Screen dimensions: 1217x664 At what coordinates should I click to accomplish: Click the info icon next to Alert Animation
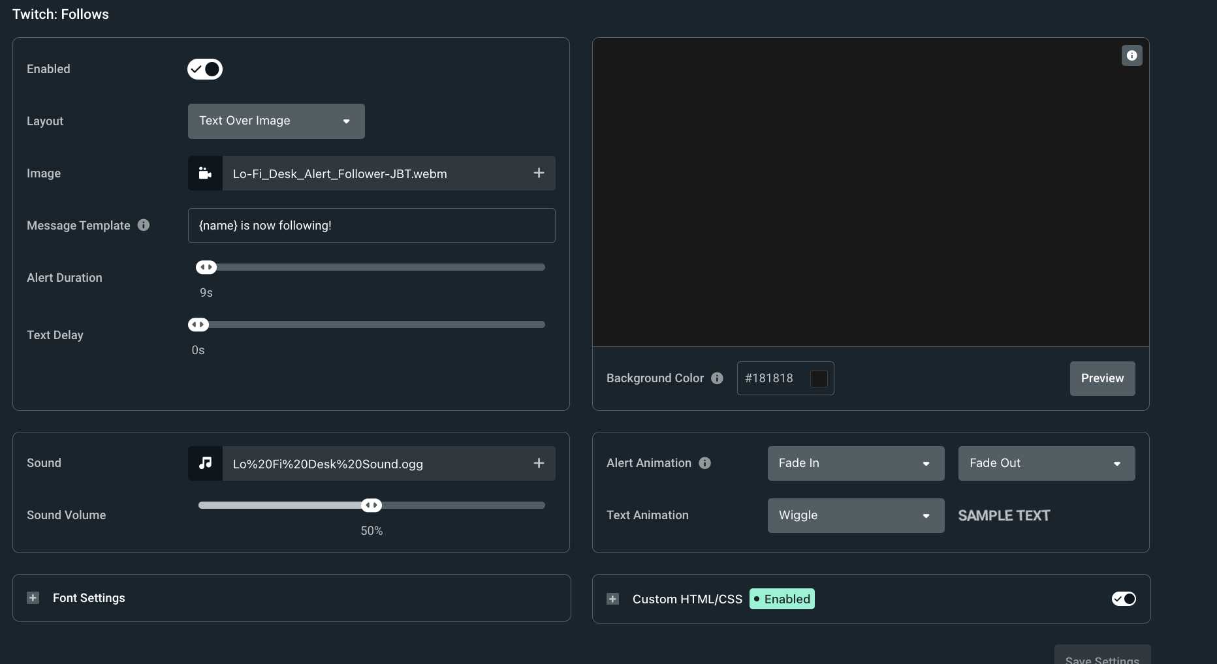(704, 463)
